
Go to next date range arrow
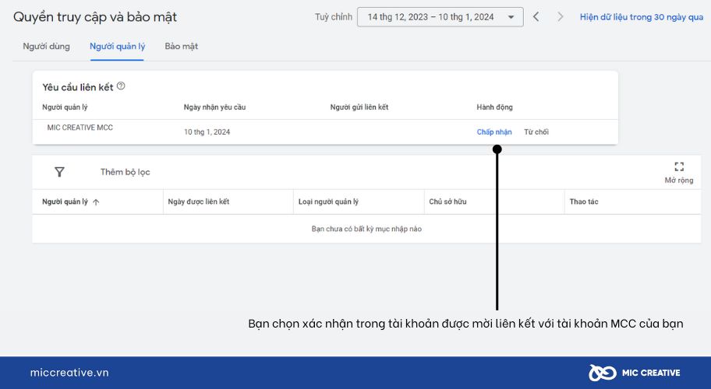(x=560, y=17)
